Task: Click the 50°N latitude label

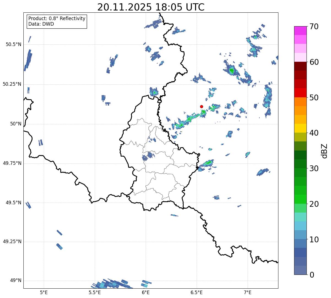Action: click(x=16, y=124)
